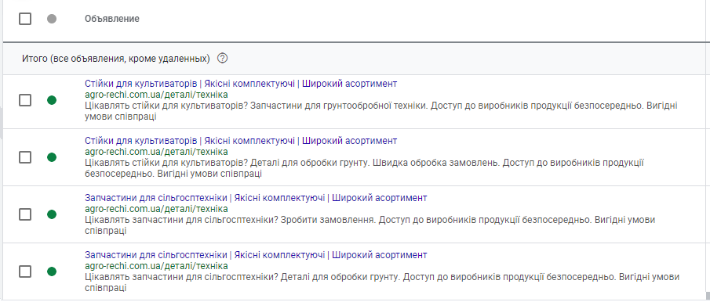Open Стійки для культиваторів headline above грунтообробної техніки text
Screen dimensions: 710x302
click(241, 84)
